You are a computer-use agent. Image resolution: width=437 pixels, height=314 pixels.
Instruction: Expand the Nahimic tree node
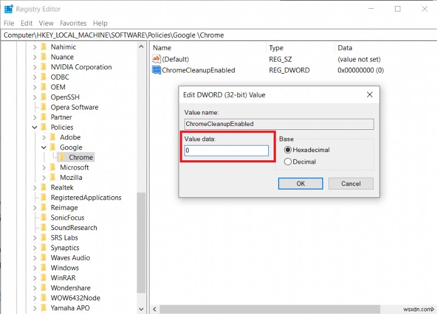point(34,47)
